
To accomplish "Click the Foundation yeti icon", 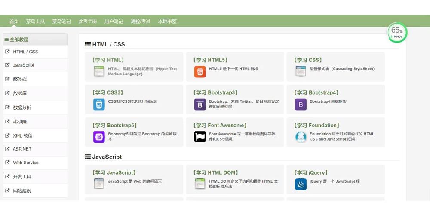I will [301, 137].
